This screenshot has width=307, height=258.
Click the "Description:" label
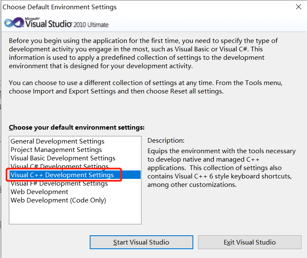(166, 141)
